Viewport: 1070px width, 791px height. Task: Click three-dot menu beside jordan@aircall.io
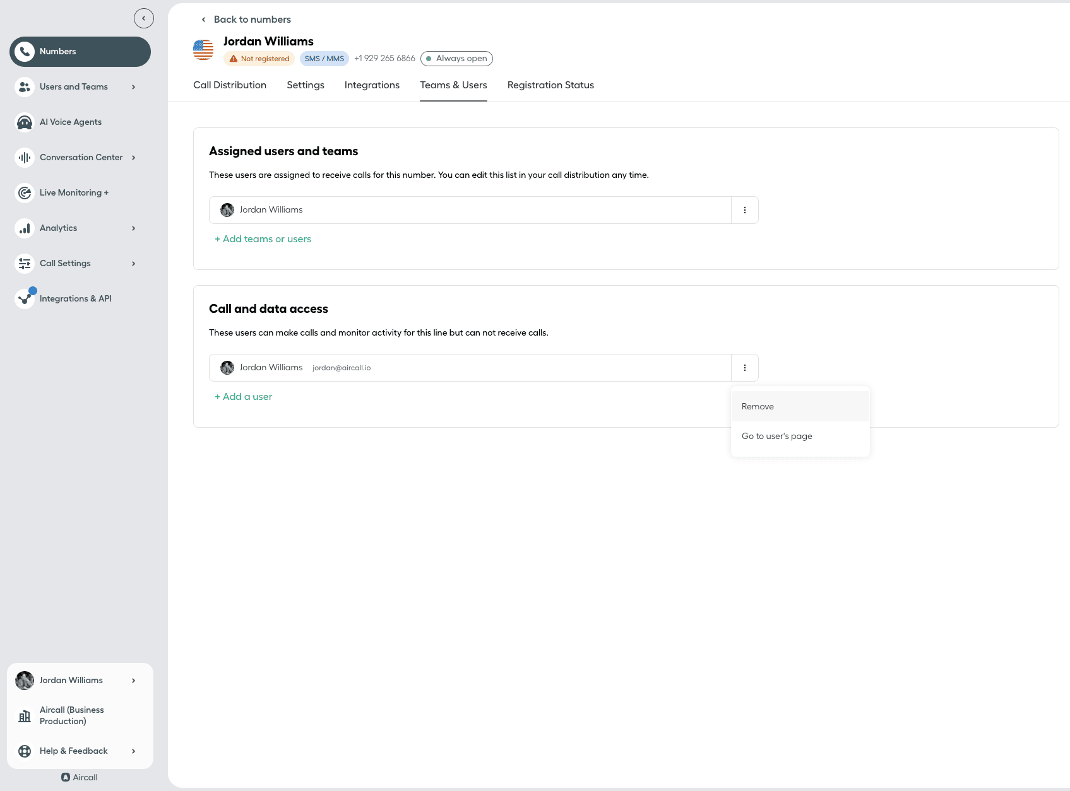pyautogui.click(x=745, y=368)
